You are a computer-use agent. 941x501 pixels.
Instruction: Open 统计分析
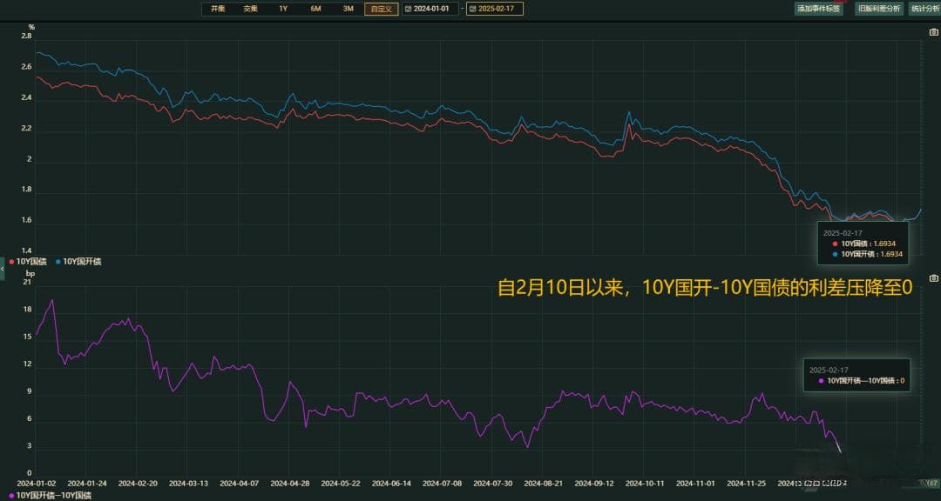(x=924, y=9)
